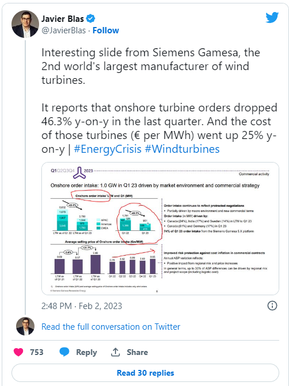Click the @JavierBlas handle
This screenshot has width=289, height=386.
(x=64, y=30)
